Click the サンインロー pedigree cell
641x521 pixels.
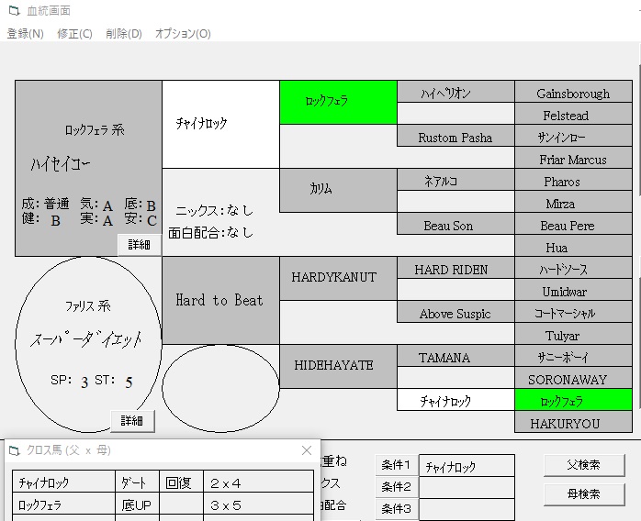573,136
